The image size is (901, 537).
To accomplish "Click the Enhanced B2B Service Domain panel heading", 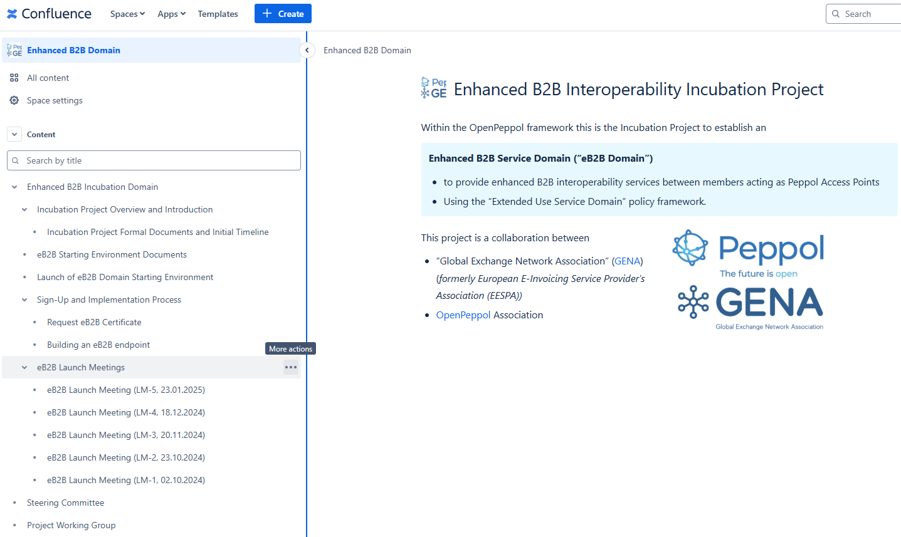I will point(540,158).
